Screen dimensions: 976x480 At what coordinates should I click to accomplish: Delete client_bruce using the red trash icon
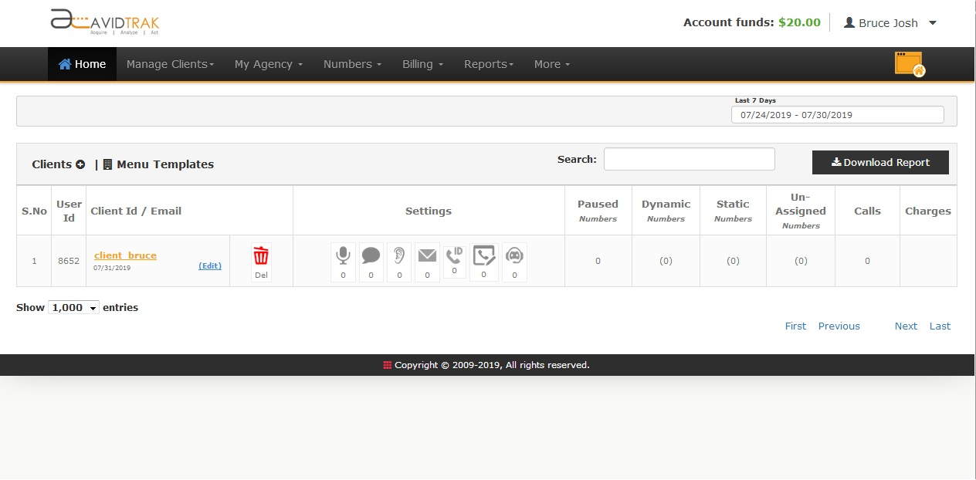click(261, 255)
